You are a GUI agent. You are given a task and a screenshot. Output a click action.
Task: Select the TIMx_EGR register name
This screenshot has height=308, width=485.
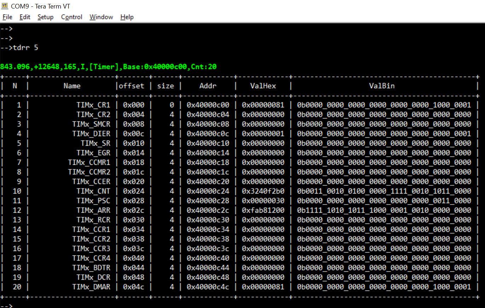click(x=93, y=153)
